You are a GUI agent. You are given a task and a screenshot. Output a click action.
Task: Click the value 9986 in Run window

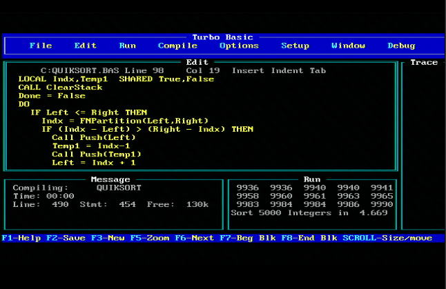click(x=348, y=204)
